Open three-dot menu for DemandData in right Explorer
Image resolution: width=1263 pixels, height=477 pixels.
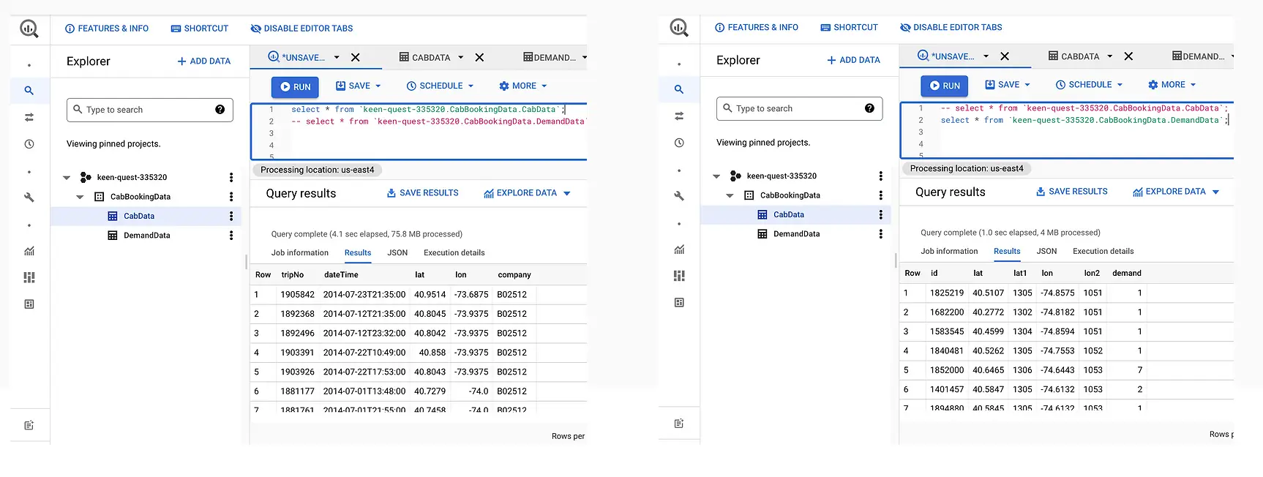pyautogui.click(x=880, y=234)
